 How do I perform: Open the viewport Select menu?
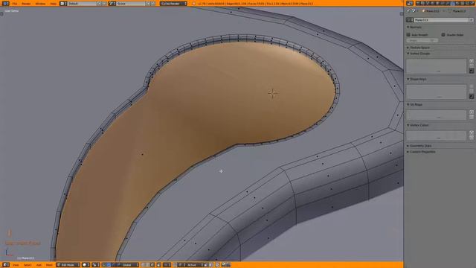coord(28,265)
